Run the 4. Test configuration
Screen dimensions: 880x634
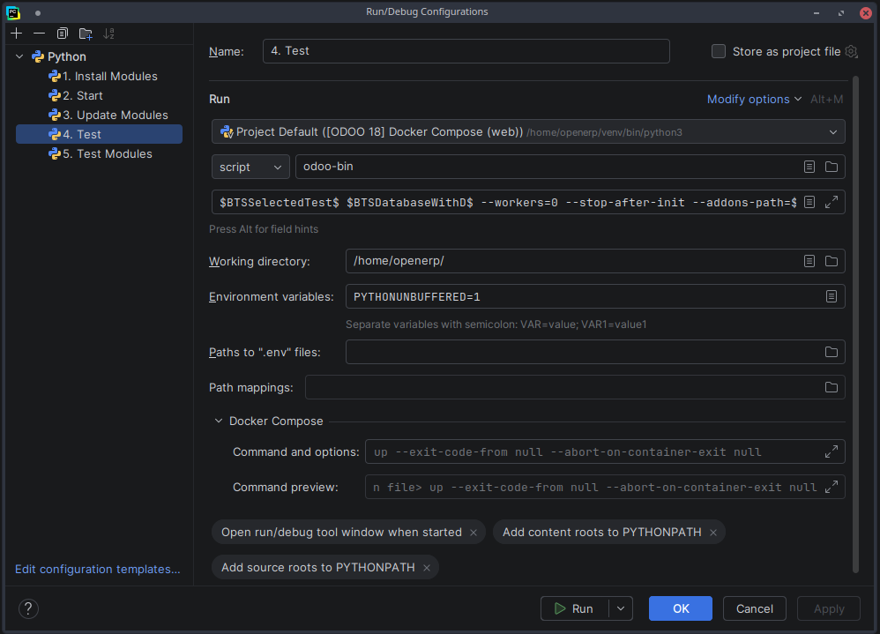tap(575, 608)
